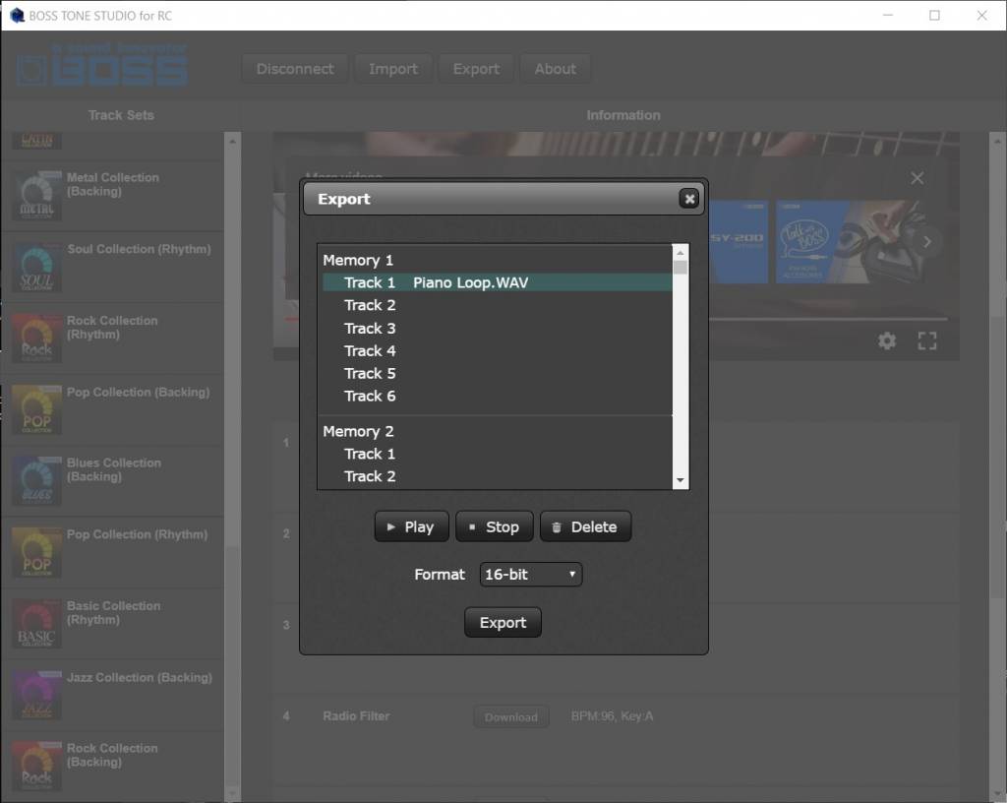Toggle the video fullscreen icon
1007x803 pixels.
click(x=926, y=340)
